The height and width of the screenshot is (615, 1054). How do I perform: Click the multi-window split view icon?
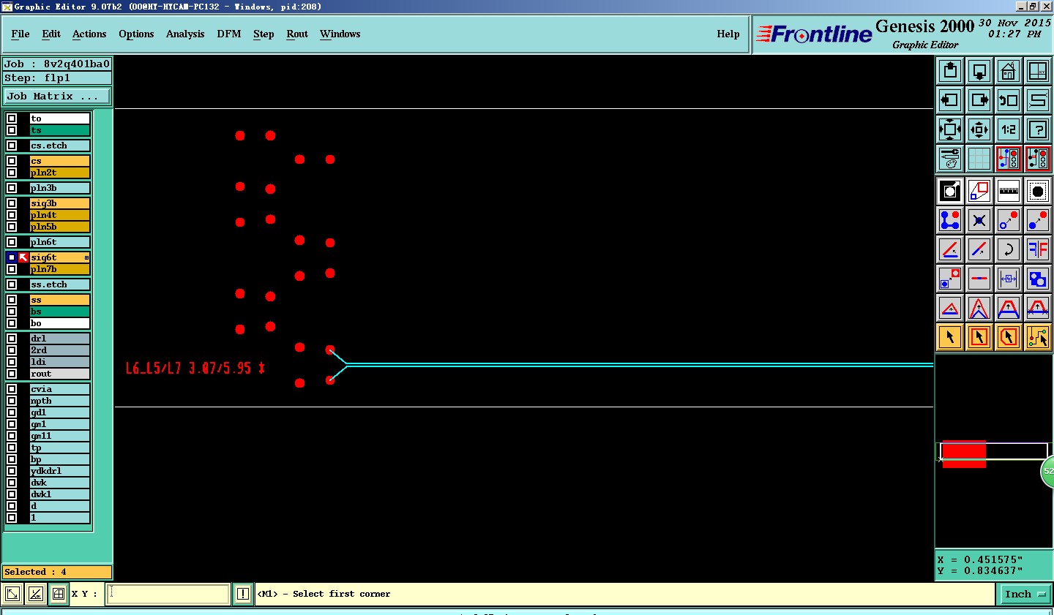pyautogui.click(x=1038, y=71)
